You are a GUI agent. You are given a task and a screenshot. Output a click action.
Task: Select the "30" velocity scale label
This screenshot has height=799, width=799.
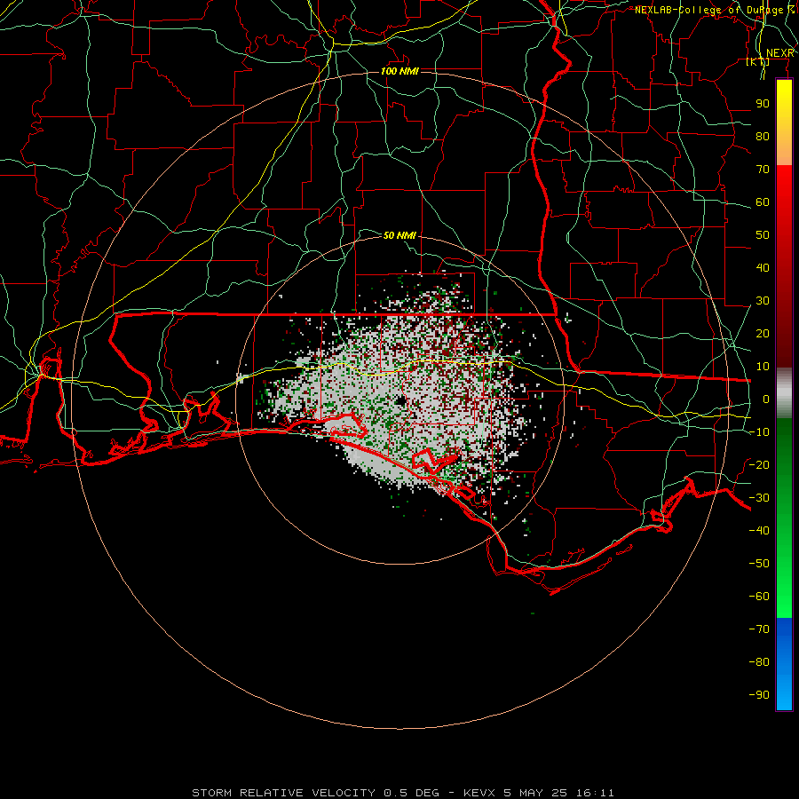[763, 301]
